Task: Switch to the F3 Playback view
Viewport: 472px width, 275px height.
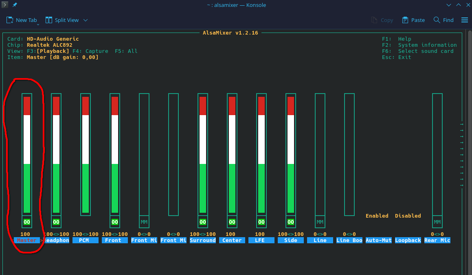Action: [48, 51]
